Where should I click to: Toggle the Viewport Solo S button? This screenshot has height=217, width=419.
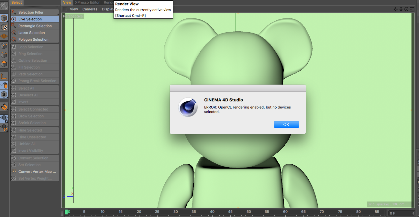coord(4,95)
